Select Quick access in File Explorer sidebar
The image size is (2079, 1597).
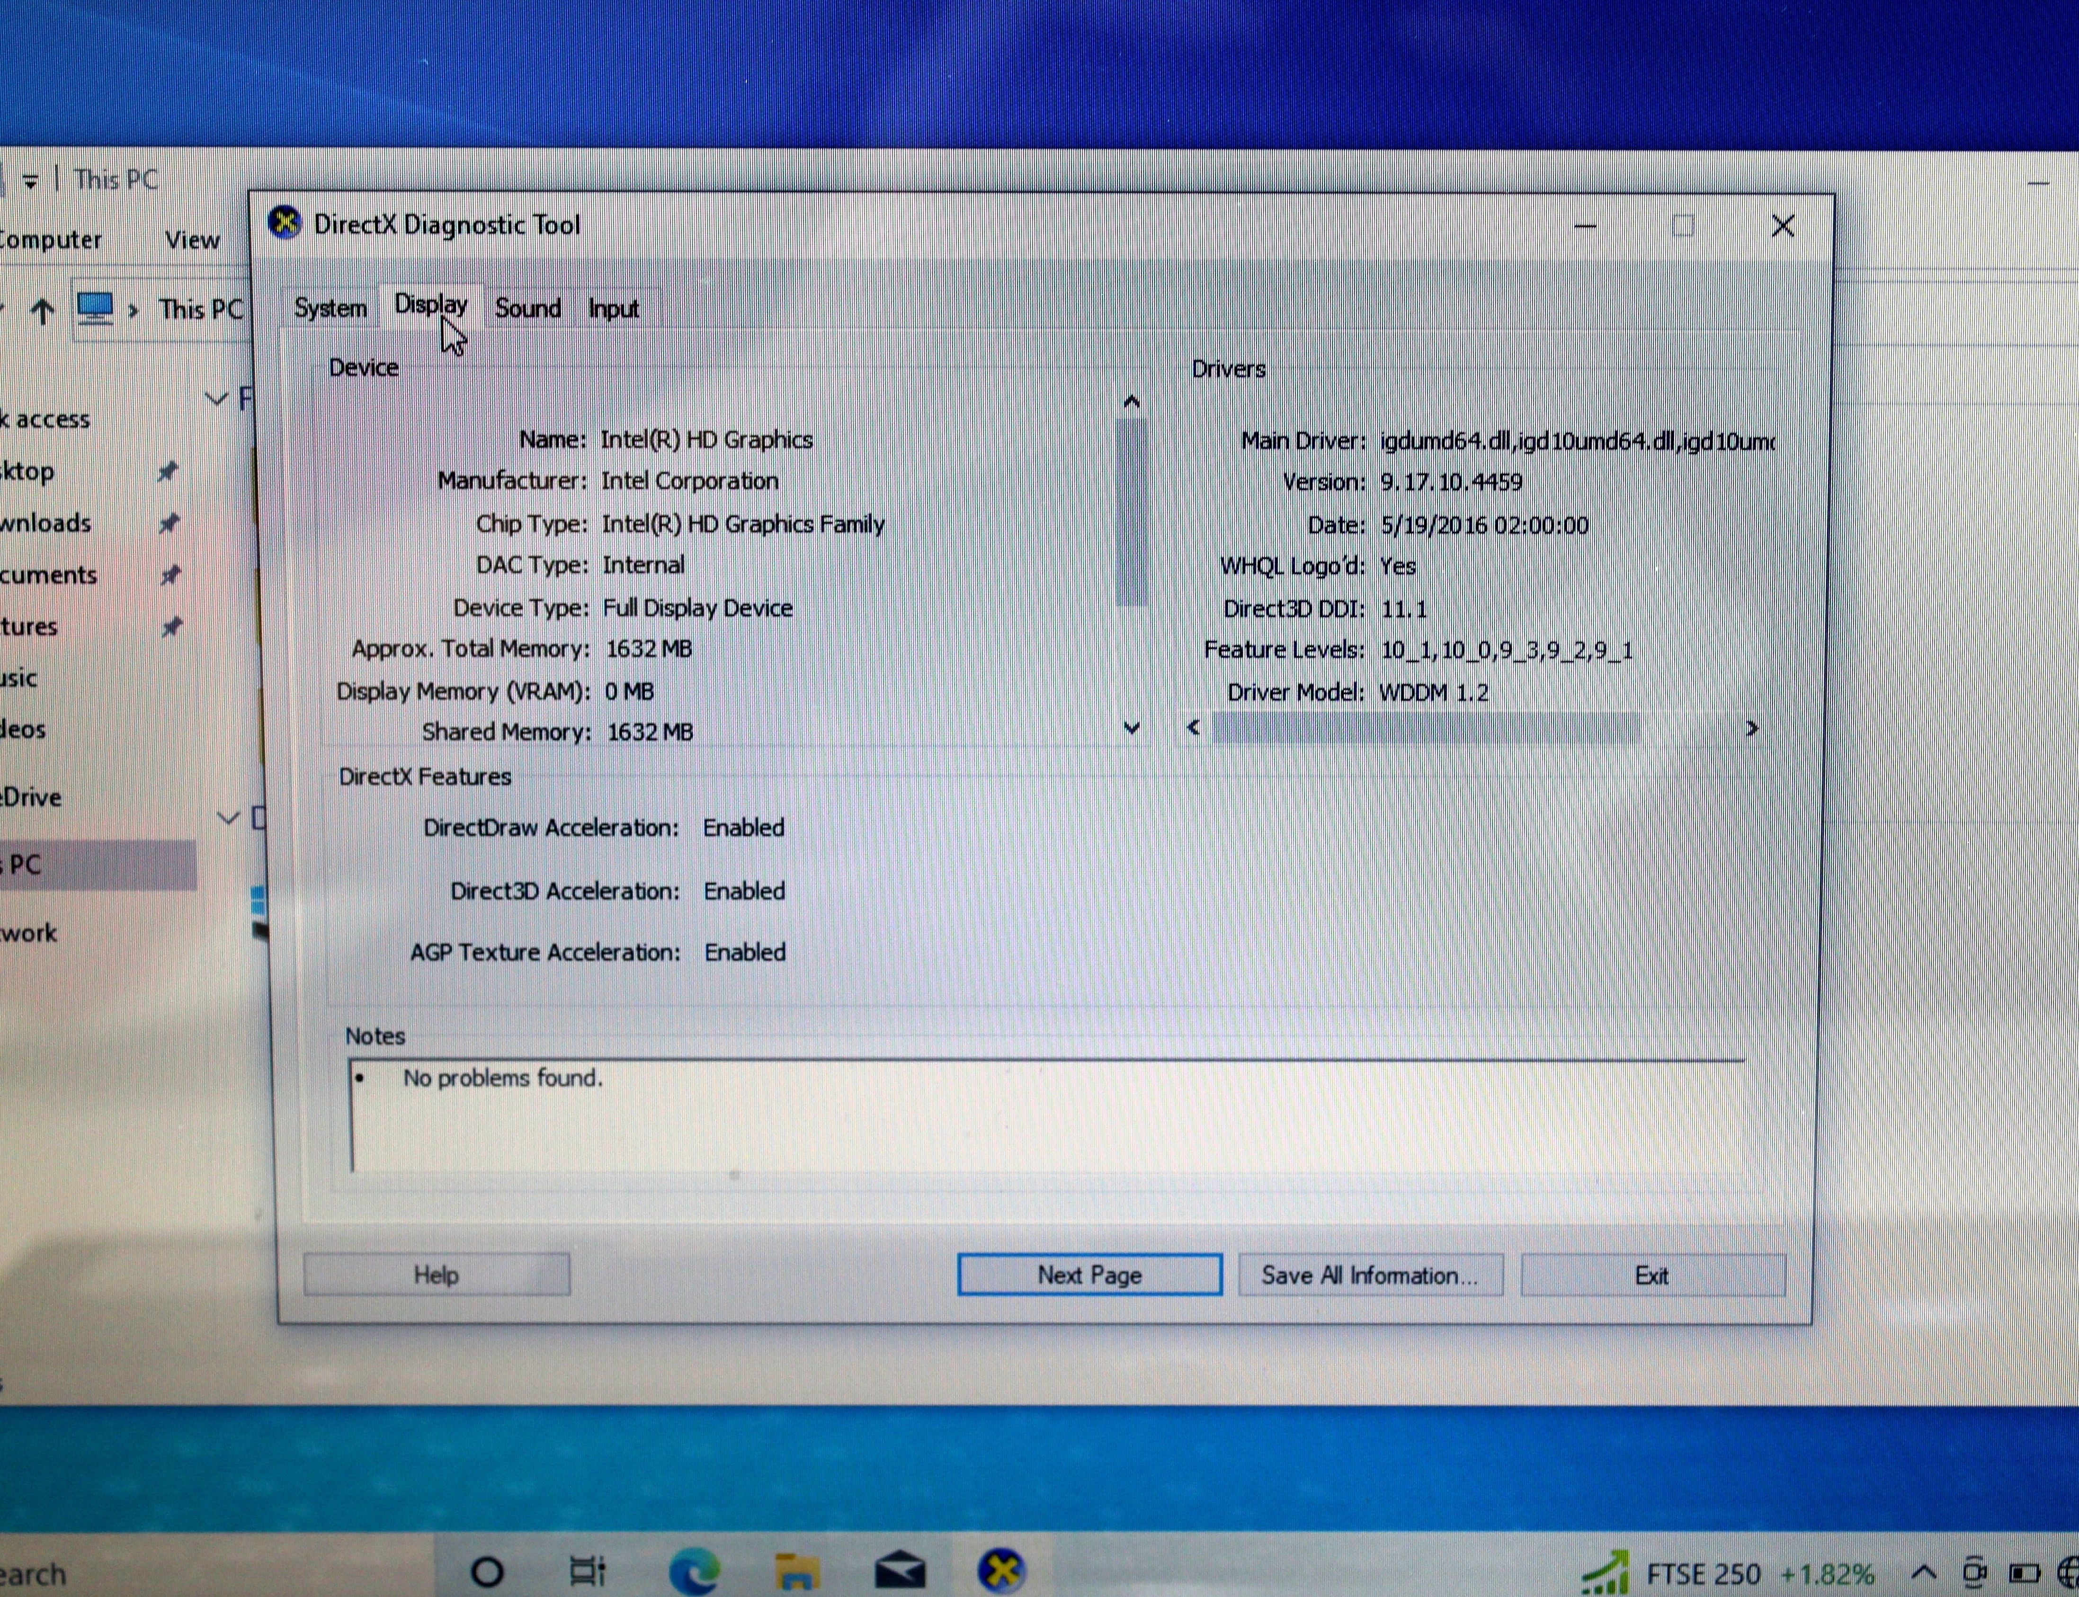click(45, 419)
